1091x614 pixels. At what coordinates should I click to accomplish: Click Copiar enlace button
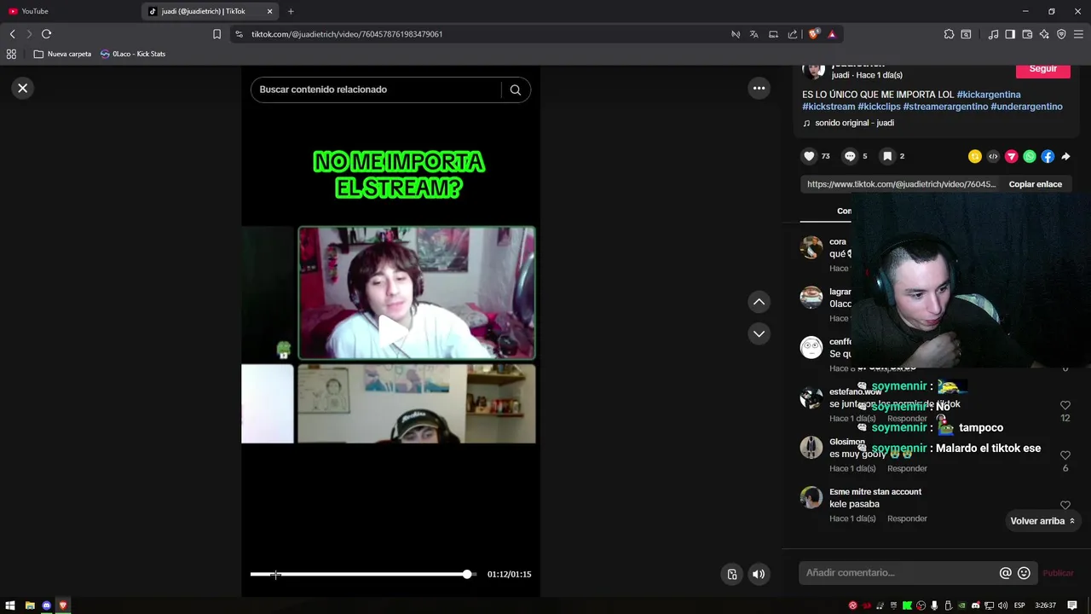[x=1036, y=184]
